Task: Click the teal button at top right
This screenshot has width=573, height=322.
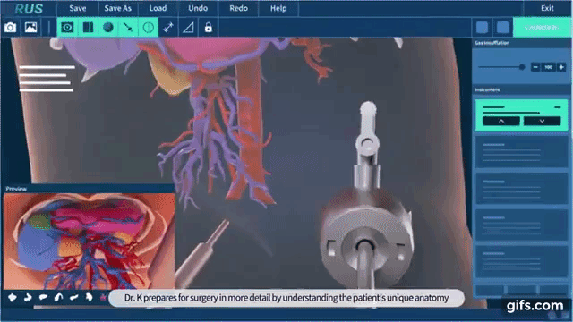Action: pyautogui.click(x=542, y=28)
